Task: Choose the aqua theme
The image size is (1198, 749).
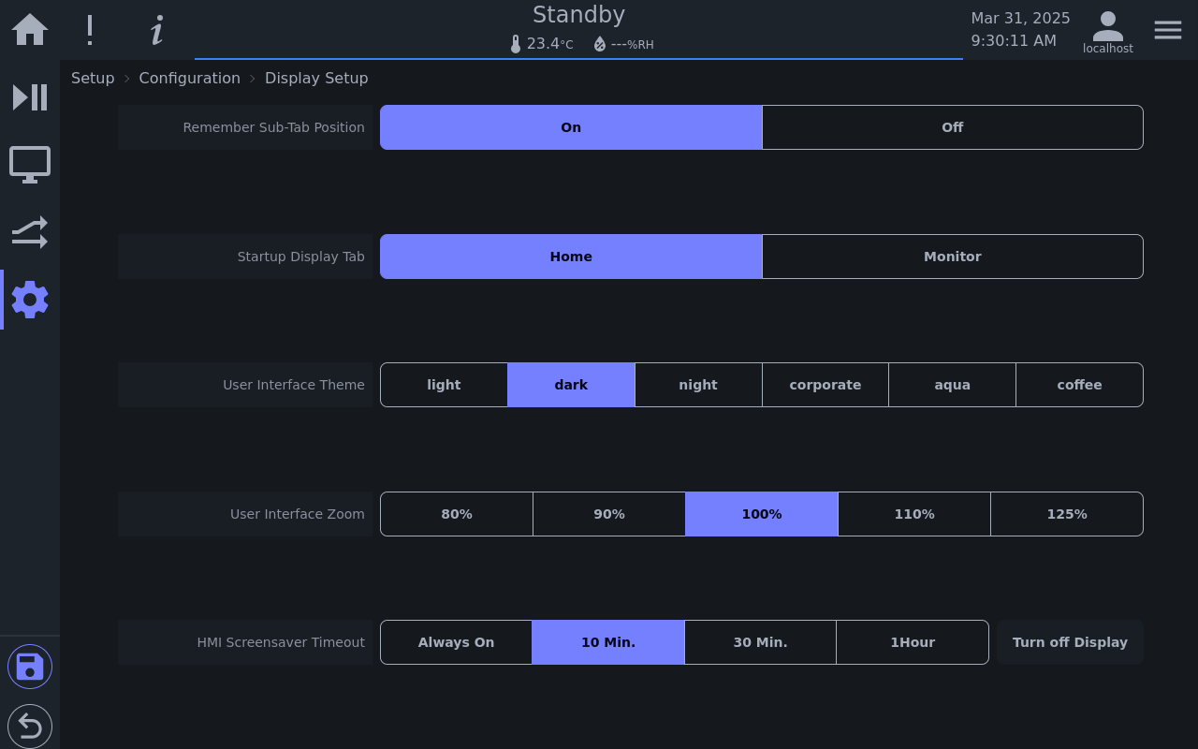Action: (x=953, y=385)
